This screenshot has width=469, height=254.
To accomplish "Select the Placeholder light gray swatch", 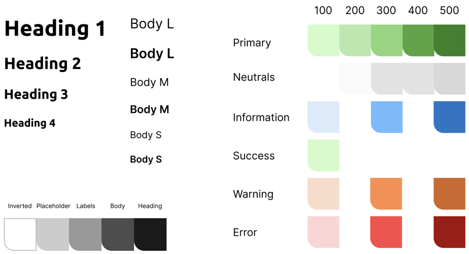I will (53, 234).
